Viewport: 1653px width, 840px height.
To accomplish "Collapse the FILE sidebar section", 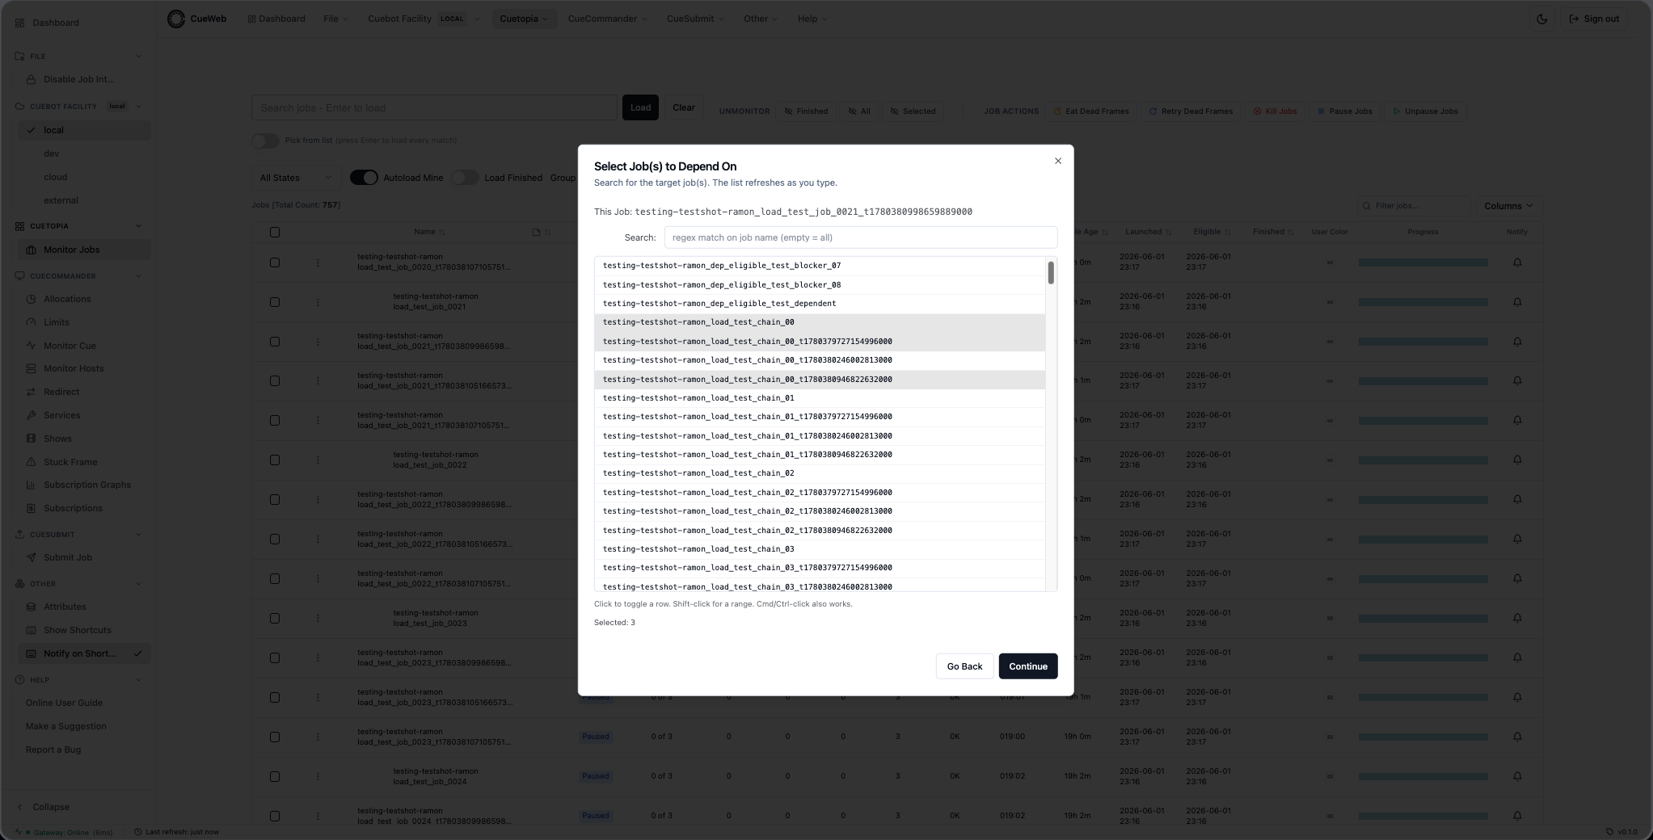I will 138,57.
